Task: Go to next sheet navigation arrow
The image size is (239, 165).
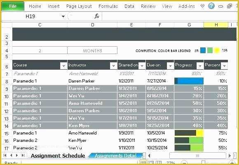Action: point(17,156)
